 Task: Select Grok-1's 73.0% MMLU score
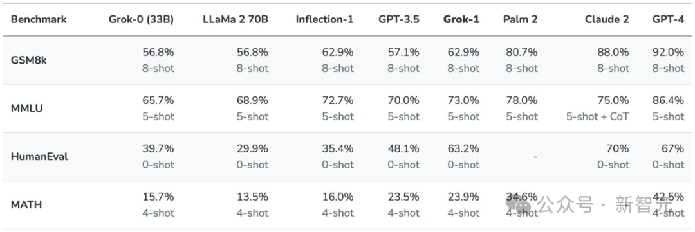463,100
